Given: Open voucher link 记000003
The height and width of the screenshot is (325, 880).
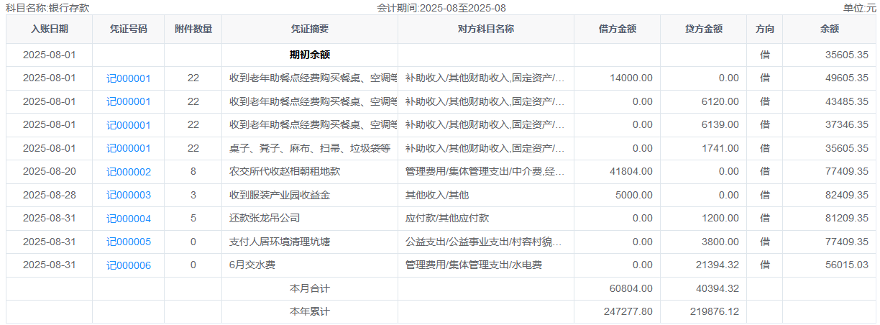Looking at the screenshot, I should click(x=129, y=195).
